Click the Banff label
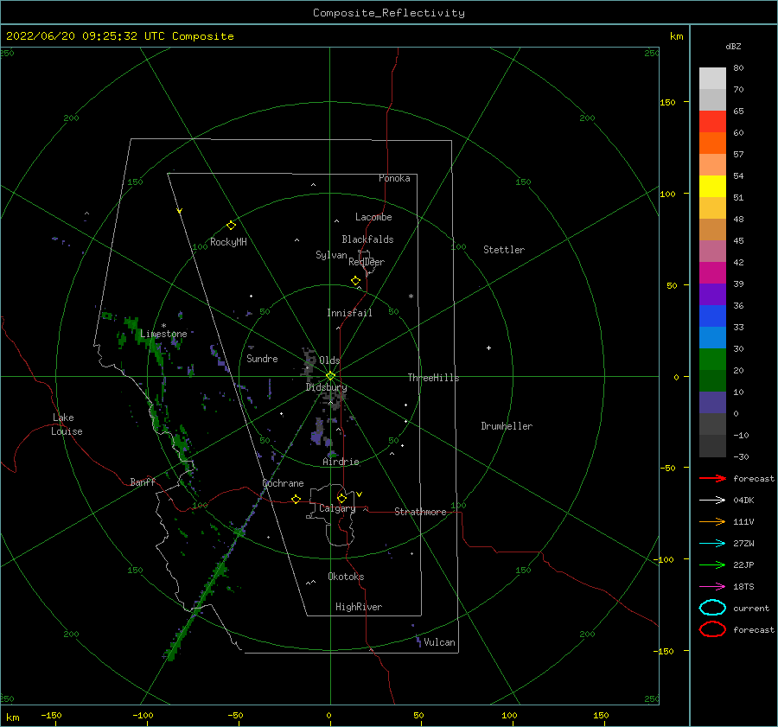 point(143,481)
